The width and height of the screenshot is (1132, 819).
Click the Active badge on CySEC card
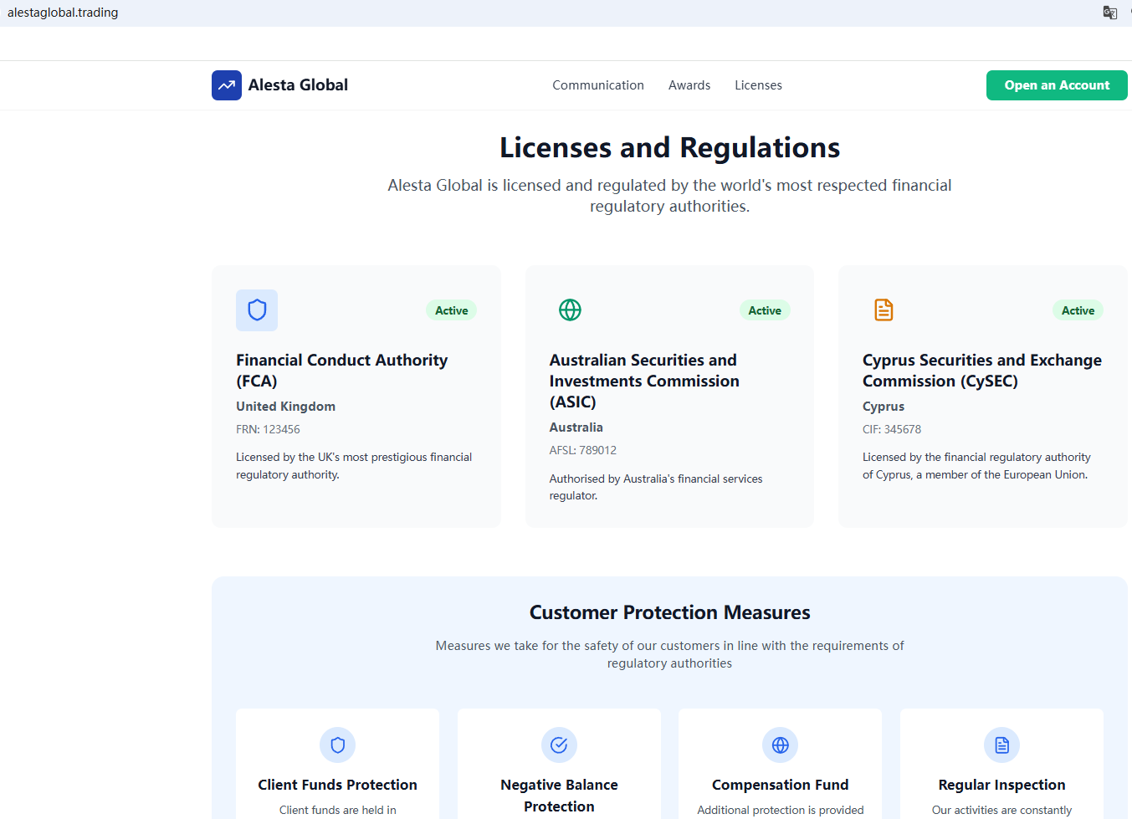point(1078,310)
